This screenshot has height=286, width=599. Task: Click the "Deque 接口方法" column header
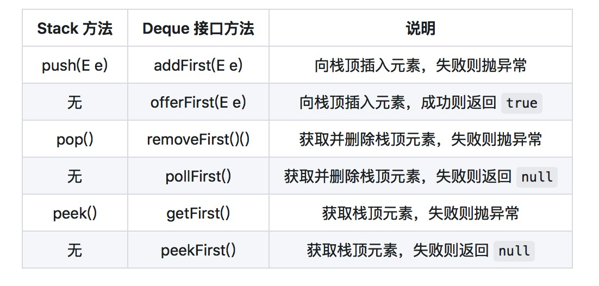pyautogui.click(x=198, y=28)
